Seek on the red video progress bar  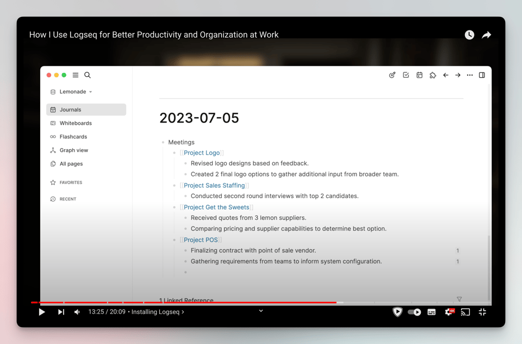click(x=217, y=302)
